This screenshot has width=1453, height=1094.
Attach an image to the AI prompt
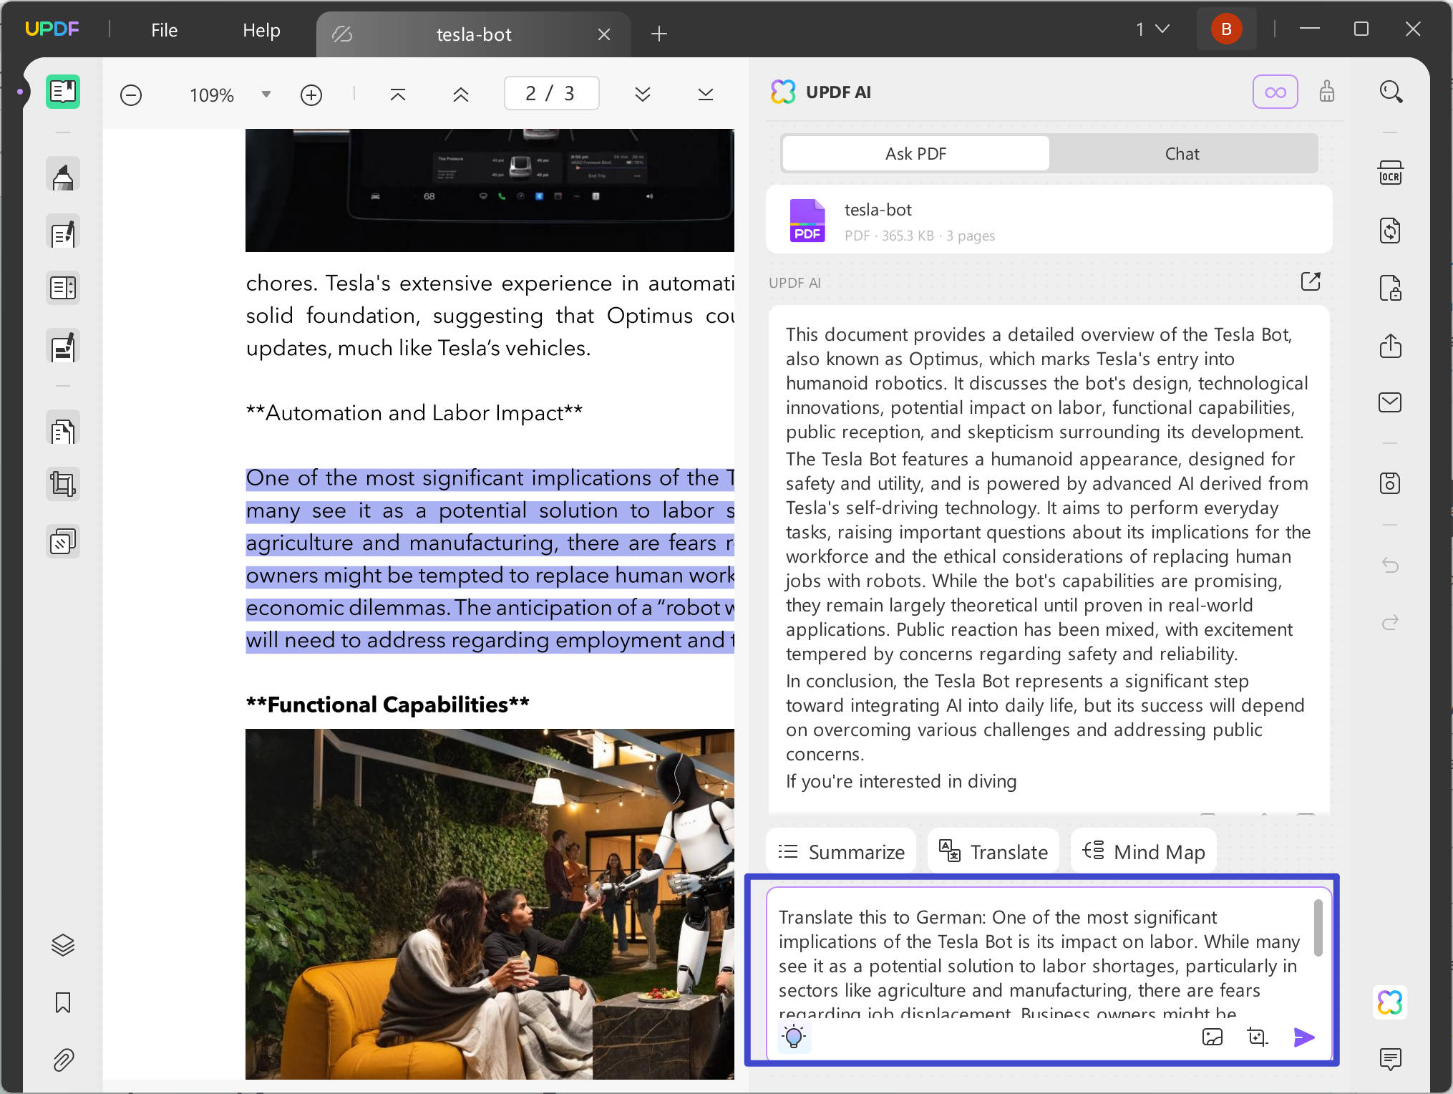click(1213, 1037)
